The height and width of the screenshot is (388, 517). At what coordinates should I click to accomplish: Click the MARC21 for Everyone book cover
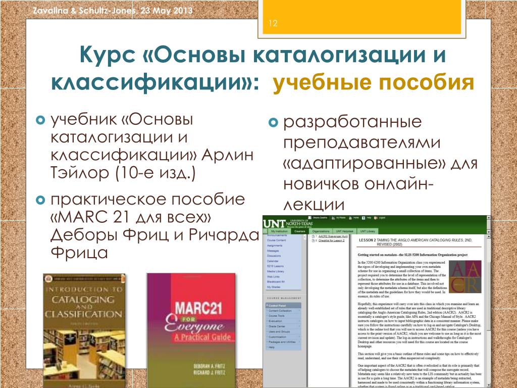[191, 330]
